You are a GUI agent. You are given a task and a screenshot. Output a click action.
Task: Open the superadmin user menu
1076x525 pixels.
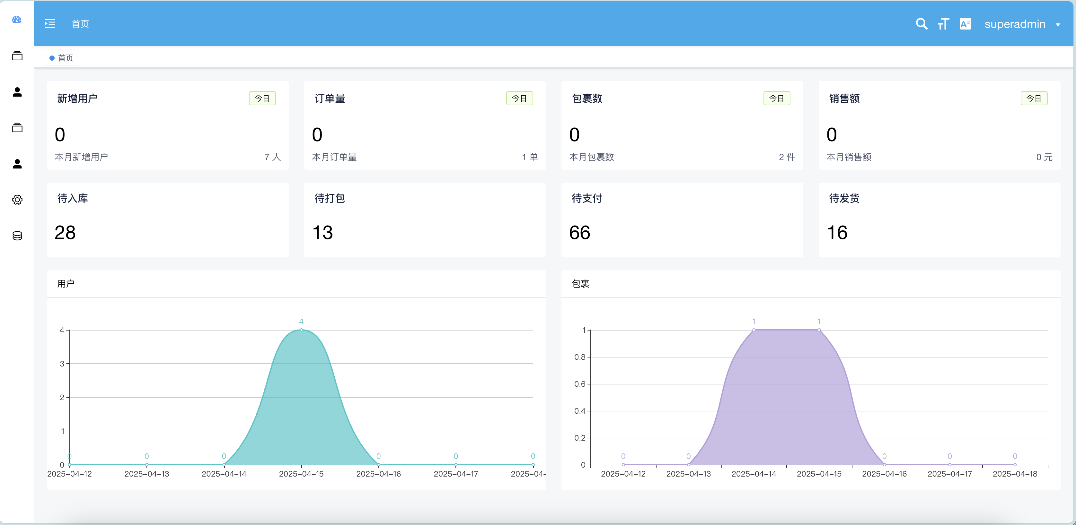click(x=1015, y=24)
